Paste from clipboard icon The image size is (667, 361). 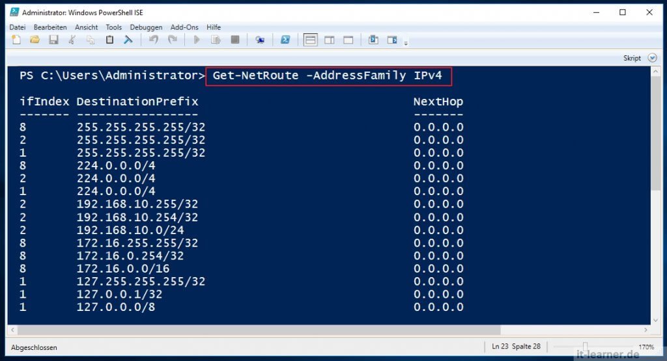[109, 40]
